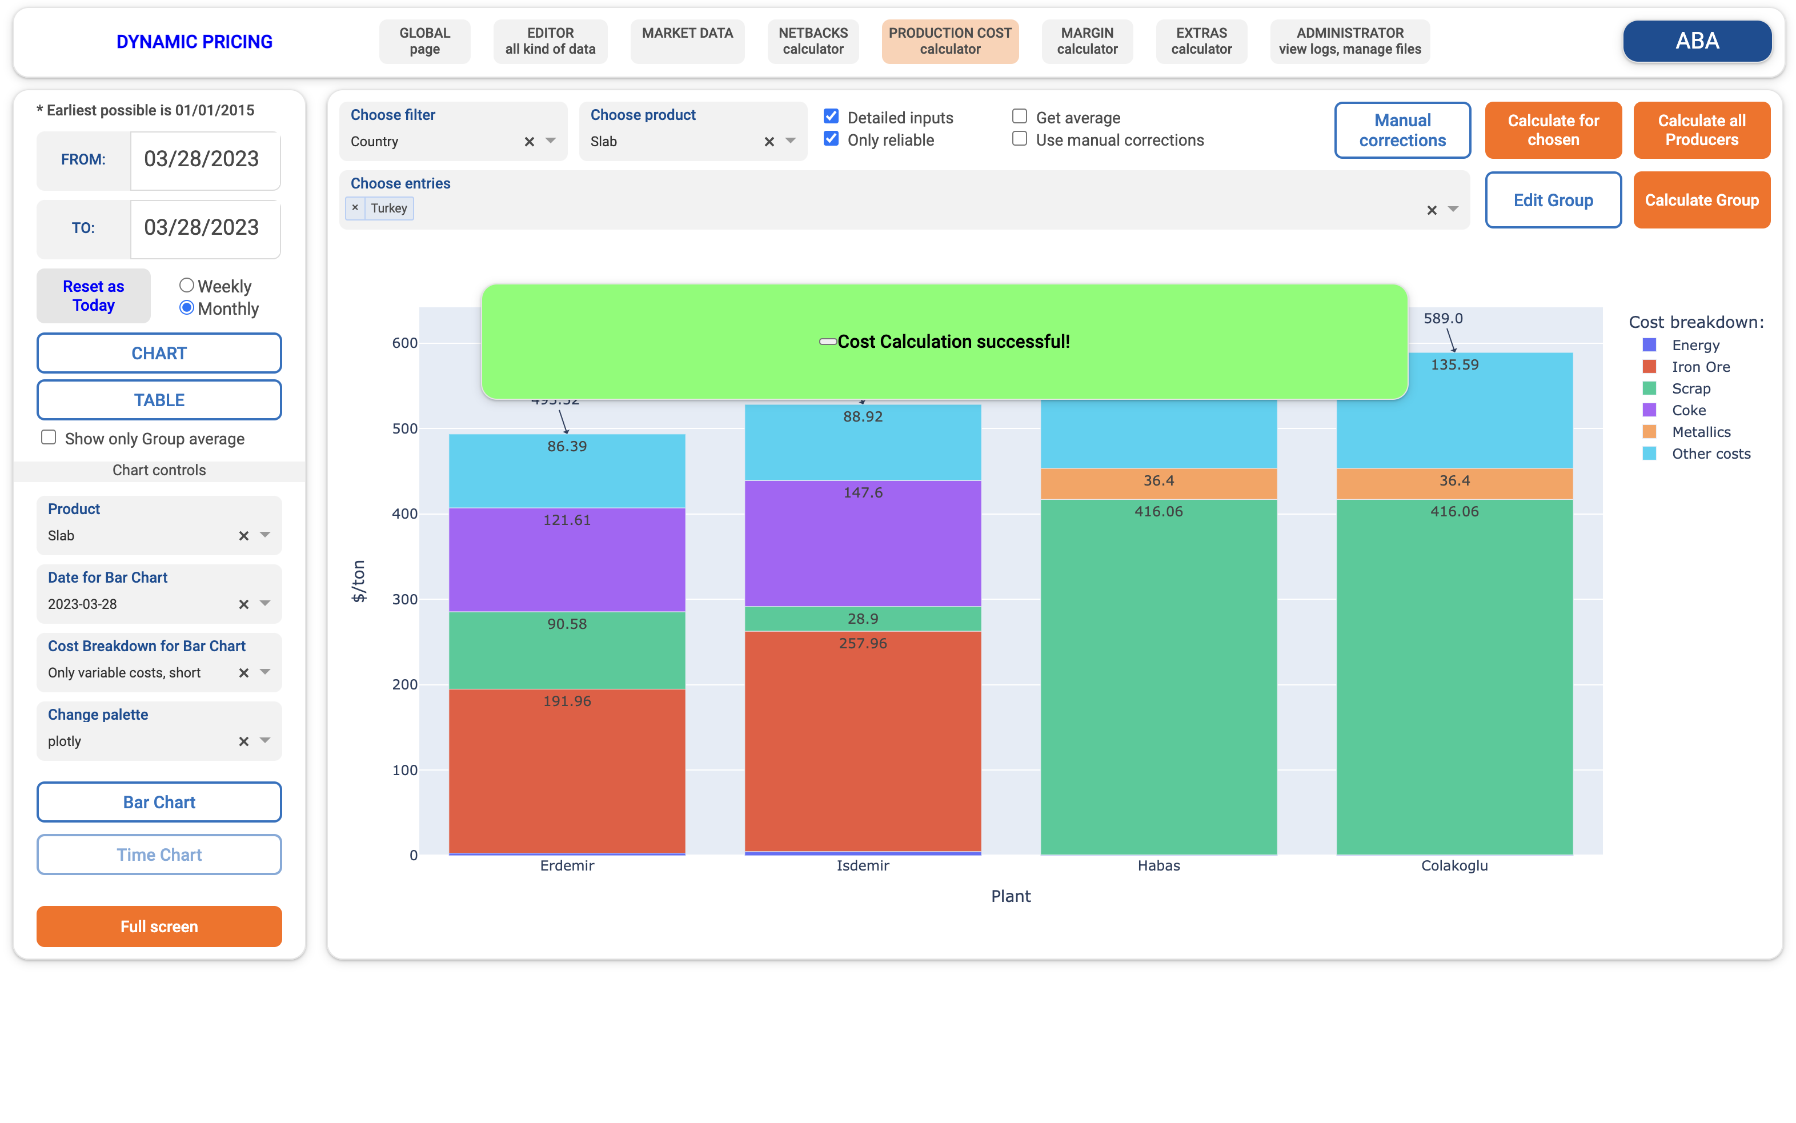The image size is (1796, 1123).
Task: Toggle Detailed inputs checkbox
Action: (831, 117)
